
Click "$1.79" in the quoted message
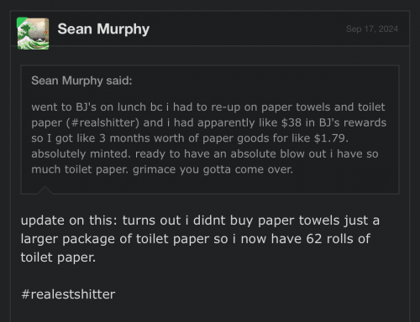click(330, 138)
